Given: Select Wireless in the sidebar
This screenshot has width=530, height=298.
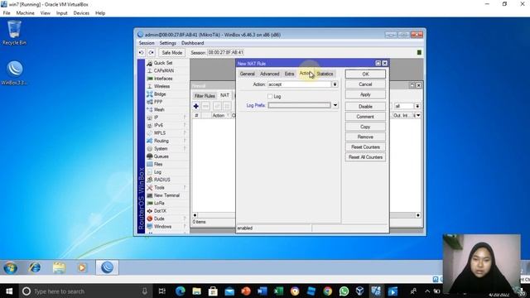Looking at the screenshot, I should (161, 86).
